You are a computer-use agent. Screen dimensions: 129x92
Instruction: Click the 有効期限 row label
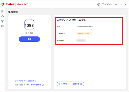click(60, 41)
